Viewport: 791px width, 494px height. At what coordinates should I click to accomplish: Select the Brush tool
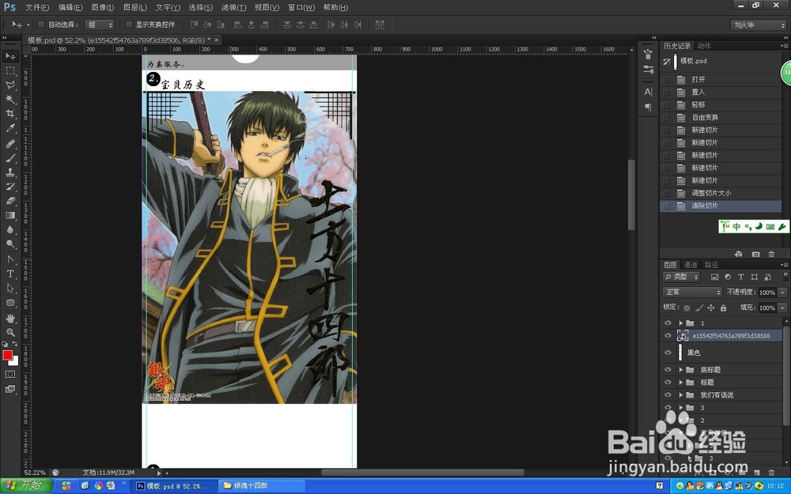pos(10,158)
